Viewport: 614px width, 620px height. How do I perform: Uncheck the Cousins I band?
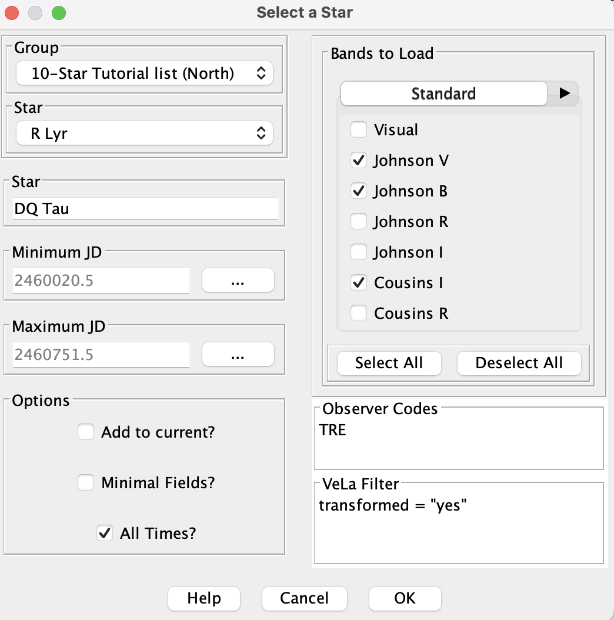click(x=359, y=283)
